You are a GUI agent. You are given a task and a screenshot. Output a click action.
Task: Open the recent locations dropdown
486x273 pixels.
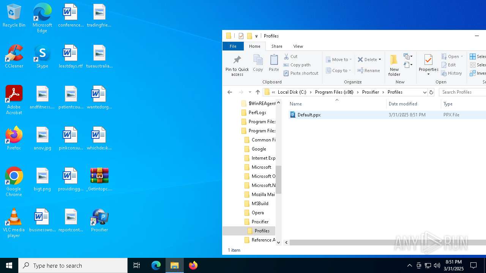(249, 92)
